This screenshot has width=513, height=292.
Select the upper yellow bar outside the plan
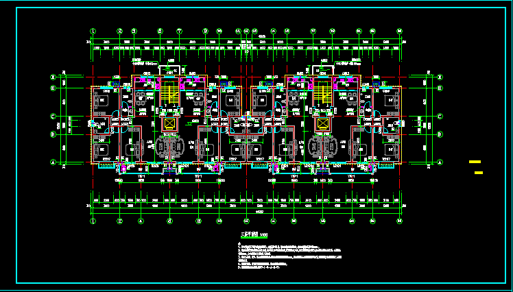[x=475, y=162]
